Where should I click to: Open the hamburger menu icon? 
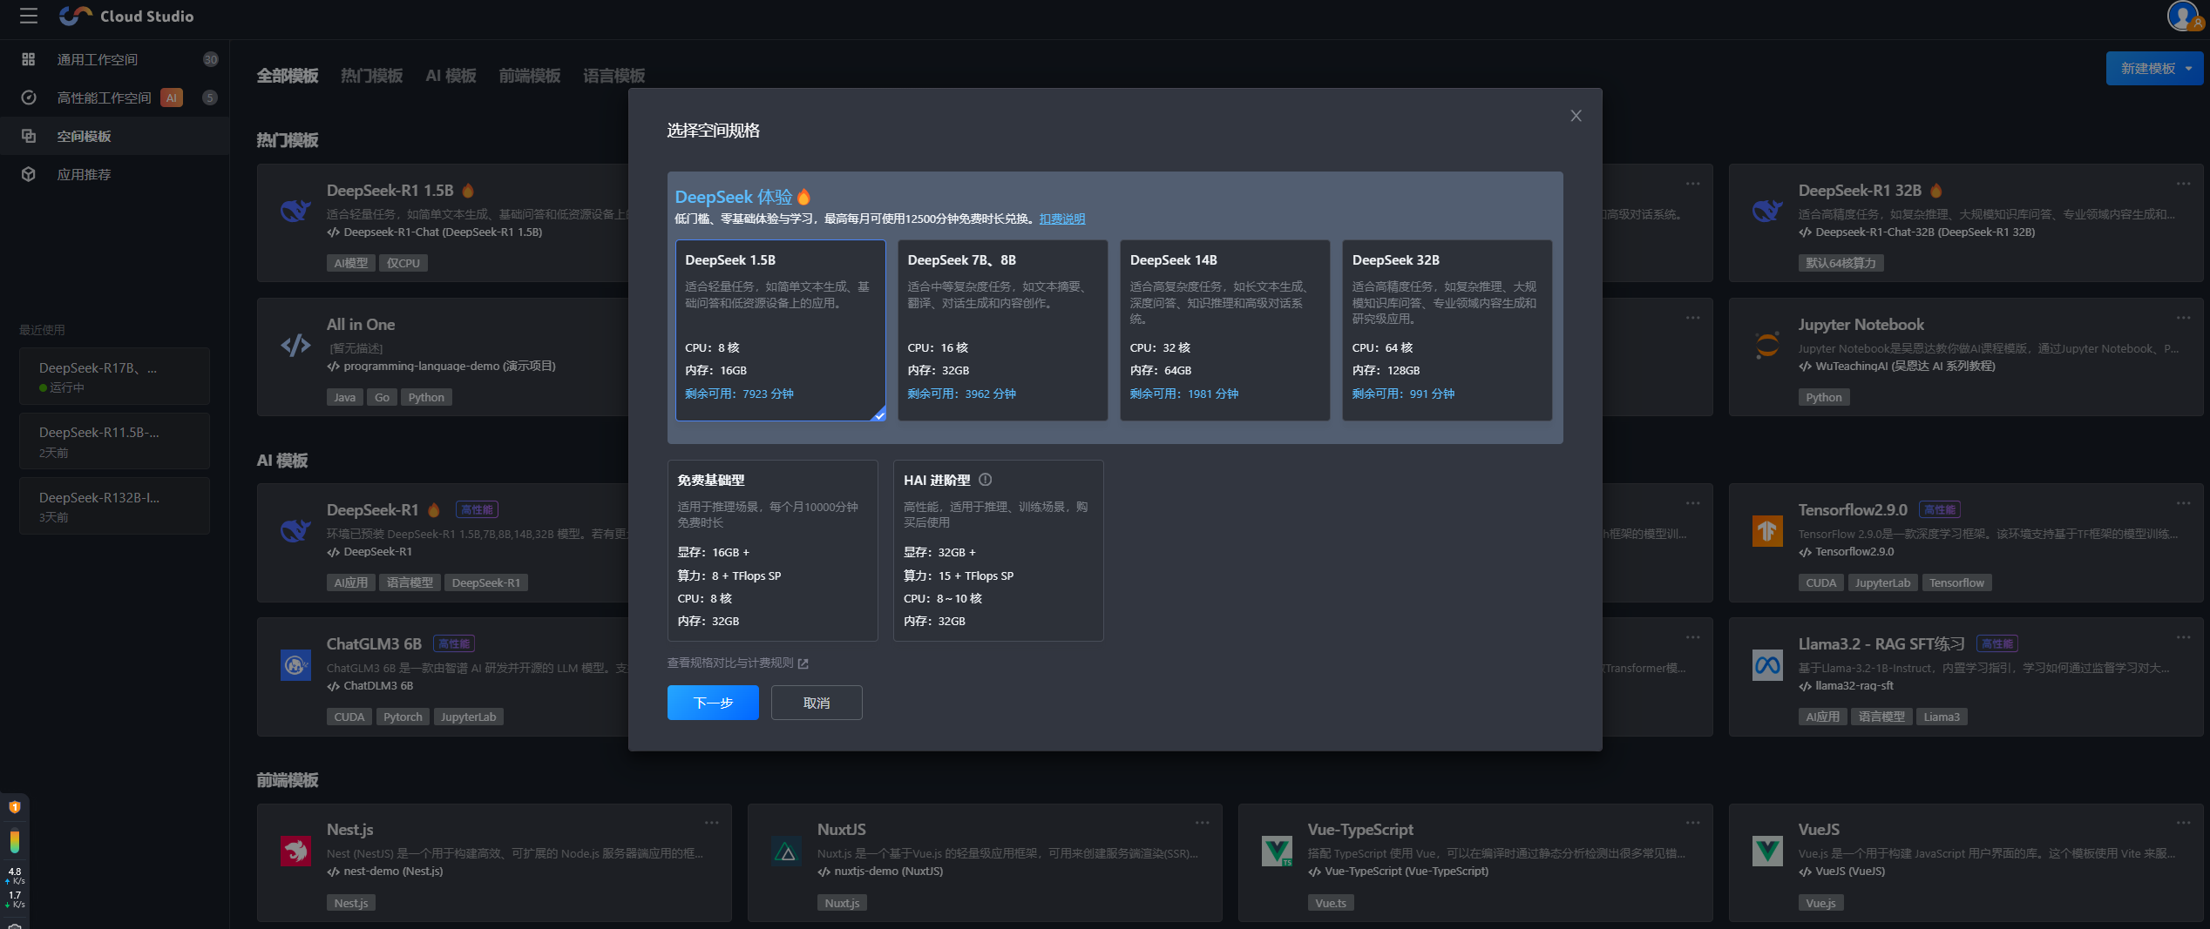tap(29, 16)
